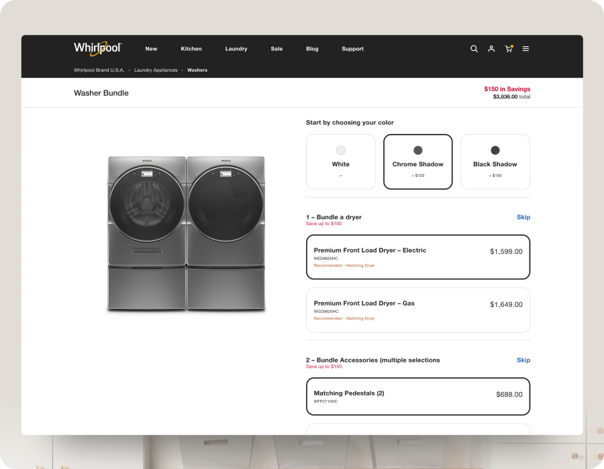
Task: View the shopping cart icon
Action: [x=509, y=49]
